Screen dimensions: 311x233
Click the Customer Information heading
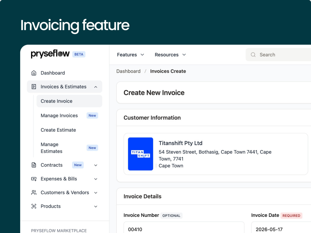152,118
